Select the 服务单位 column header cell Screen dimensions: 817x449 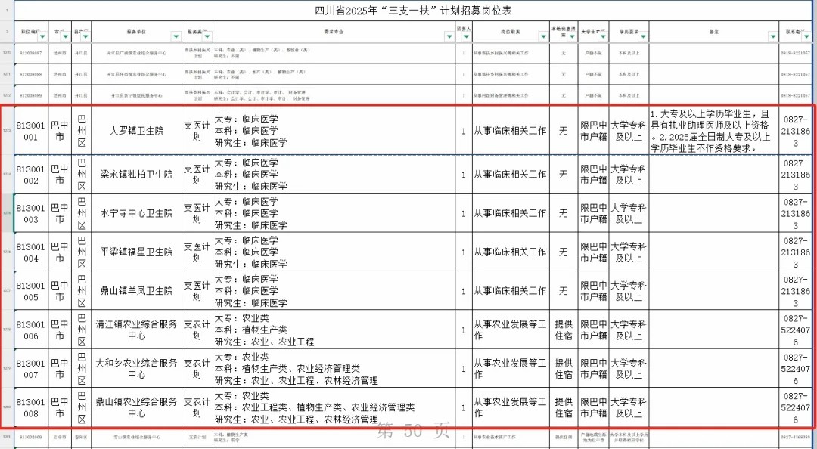tap(136, 32)
